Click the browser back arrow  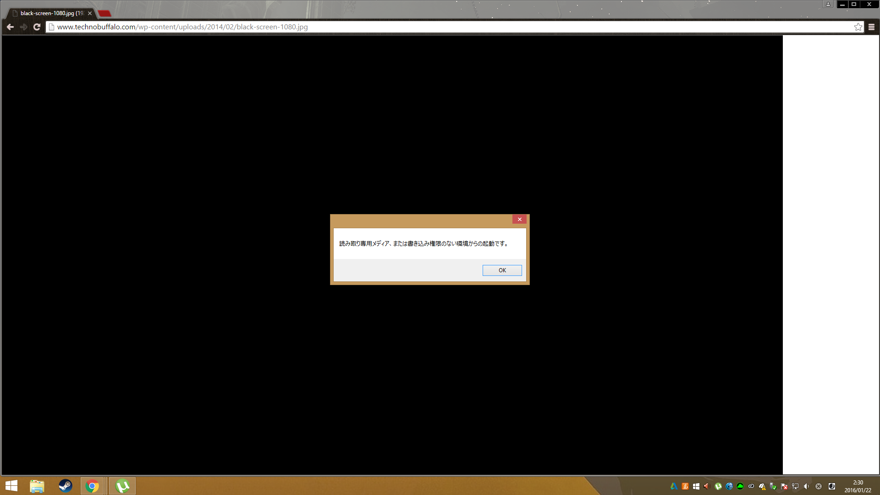[x=10, y=27]
